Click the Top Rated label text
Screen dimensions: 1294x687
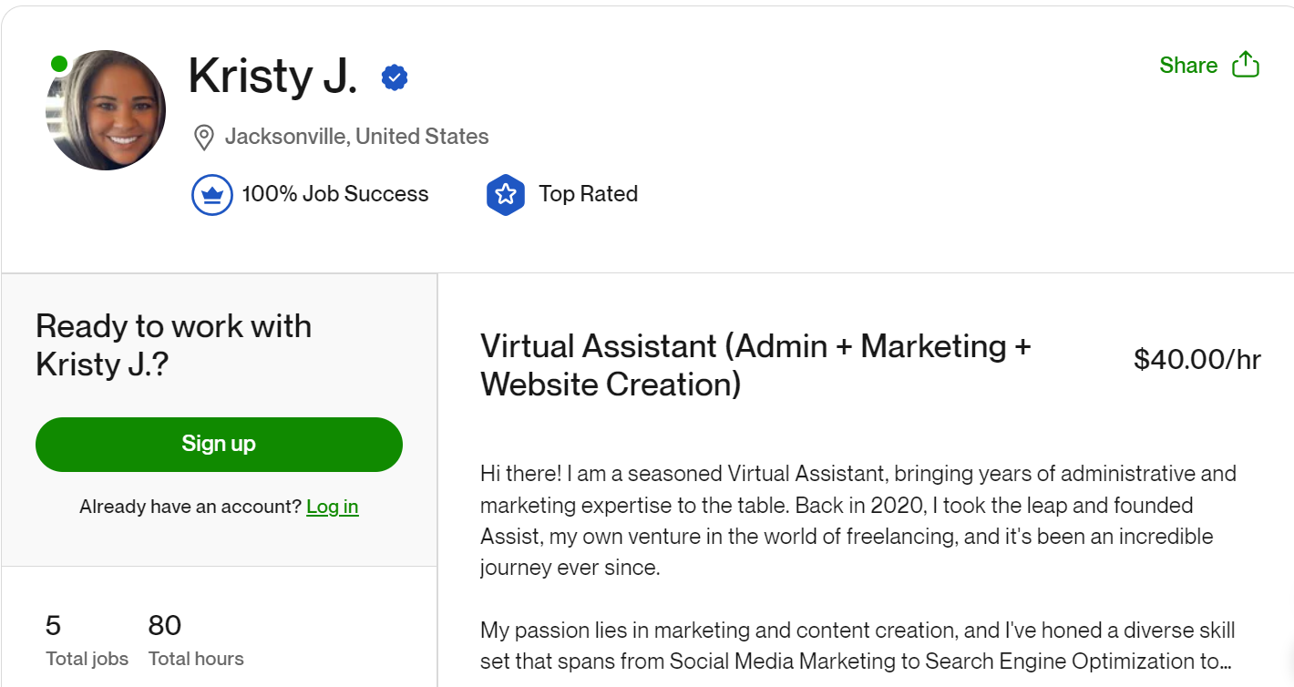click(588, 194)
